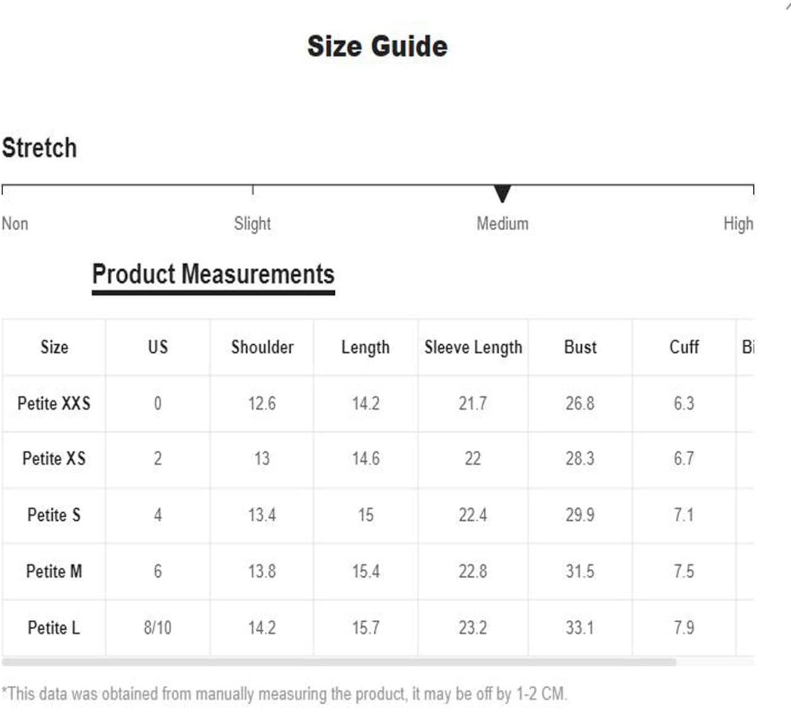Click the Sleeve Length column header
791x708 pixels.
[473, 347]
